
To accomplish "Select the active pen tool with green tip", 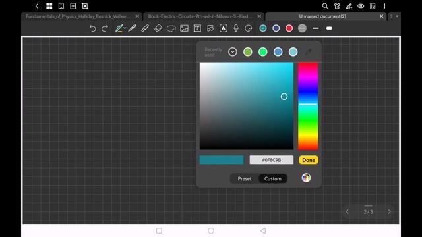I will (x=119, y=28).
